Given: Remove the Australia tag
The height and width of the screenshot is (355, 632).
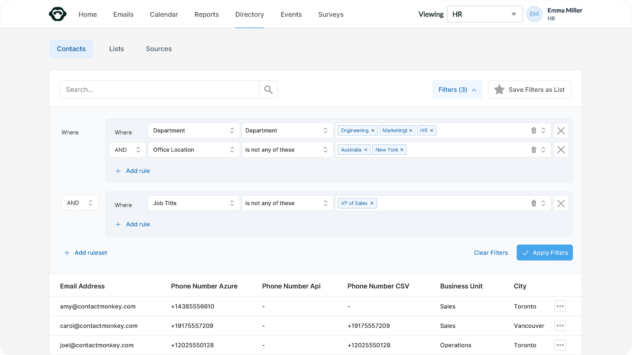Looking at the screenshot, I should 366,150.
